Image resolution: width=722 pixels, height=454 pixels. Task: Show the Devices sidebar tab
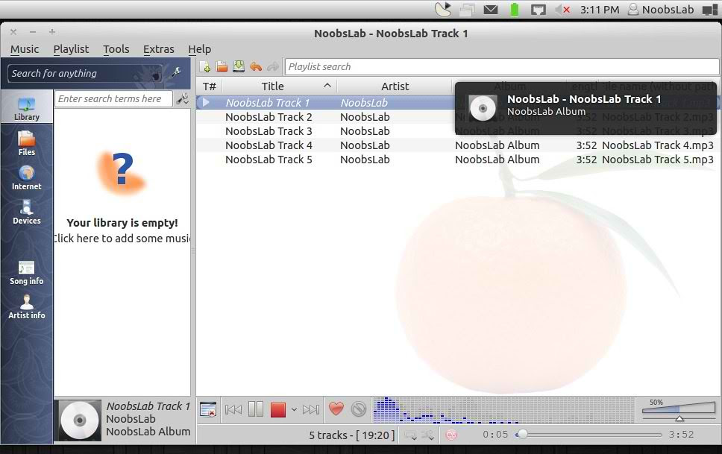click(27, 212)
